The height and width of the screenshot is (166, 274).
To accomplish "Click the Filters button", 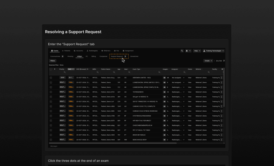I will point(53,61).
